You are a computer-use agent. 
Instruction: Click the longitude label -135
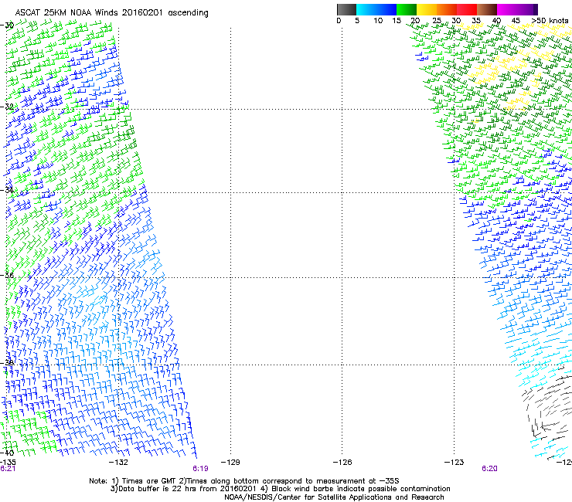(8, 463)
